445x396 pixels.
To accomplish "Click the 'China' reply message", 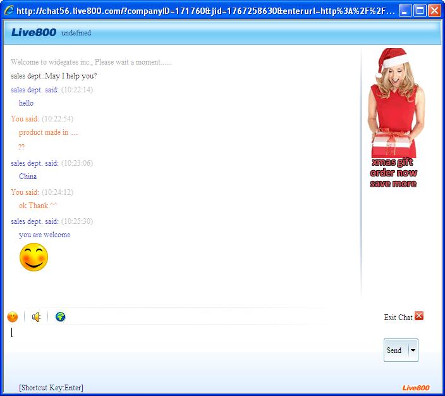I will (28, 176).
